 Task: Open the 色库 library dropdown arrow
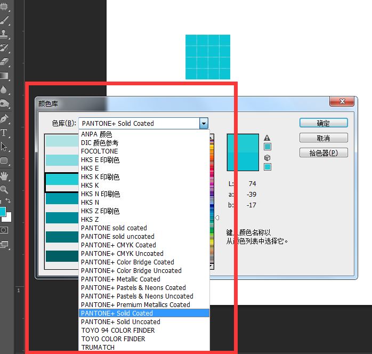pyautogui.click(x=204, y=123)
